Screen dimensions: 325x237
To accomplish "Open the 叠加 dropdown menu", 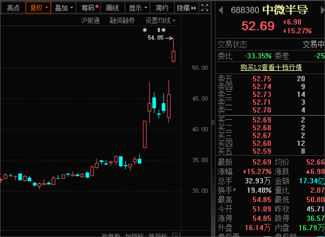I will [x=64, y=8].
